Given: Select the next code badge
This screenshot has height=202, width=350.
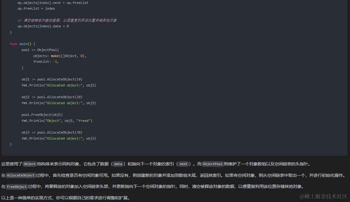Looking at the screenshot, I should (183, 164).
